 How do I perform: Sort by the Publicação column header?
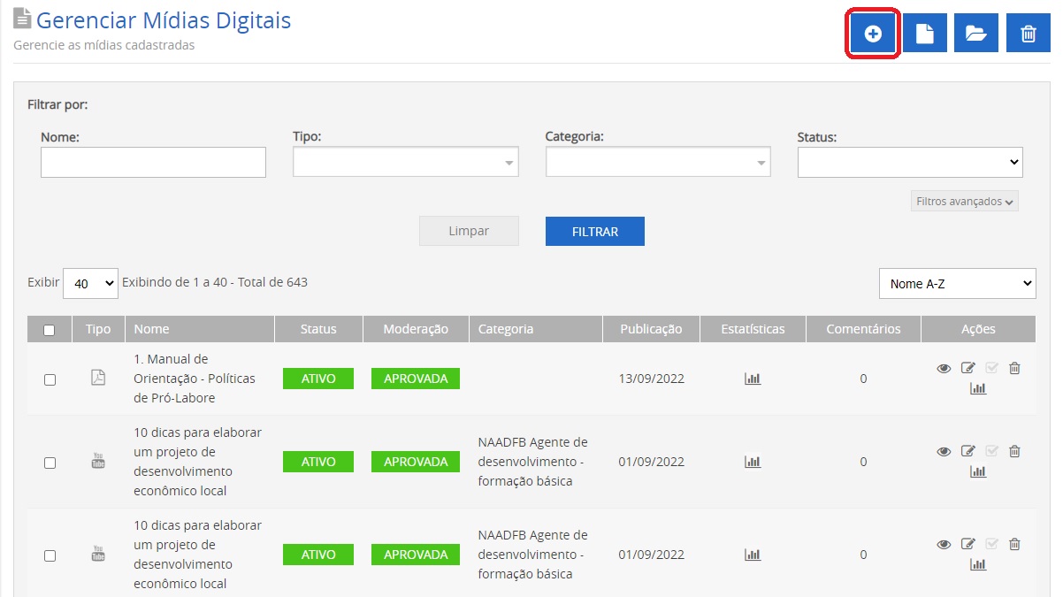tap(651, 329)
